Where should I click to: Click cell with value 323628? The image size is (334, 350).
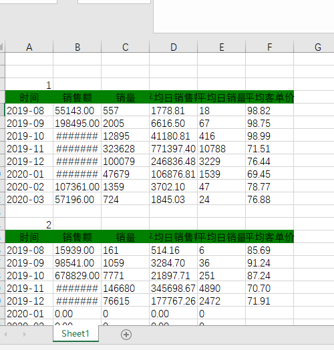126,149
